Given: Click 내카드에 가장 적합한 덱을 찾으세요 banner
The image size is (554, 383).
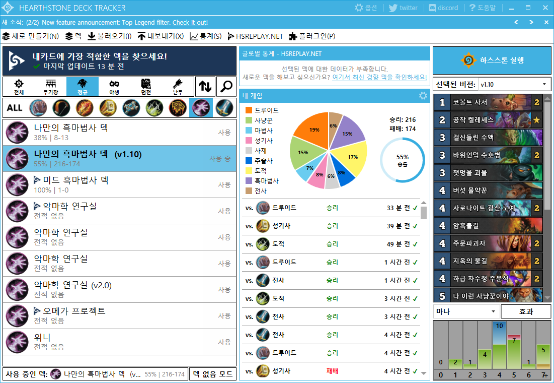Looking at the screenshot, I should point(119,60).
